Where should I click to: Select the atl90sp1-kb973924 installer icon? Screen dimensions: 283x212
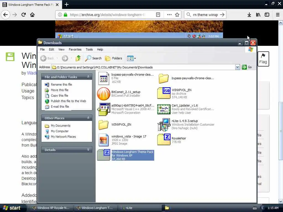[x=104, y=109]
